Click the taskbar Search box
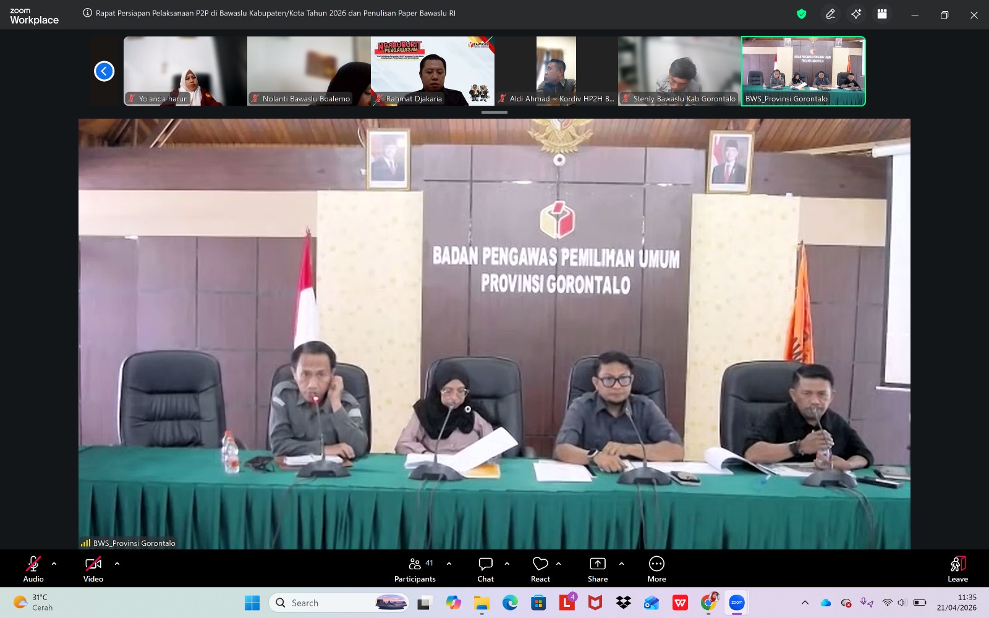Viewport: 989px width, 618px height. coord(339,603)
